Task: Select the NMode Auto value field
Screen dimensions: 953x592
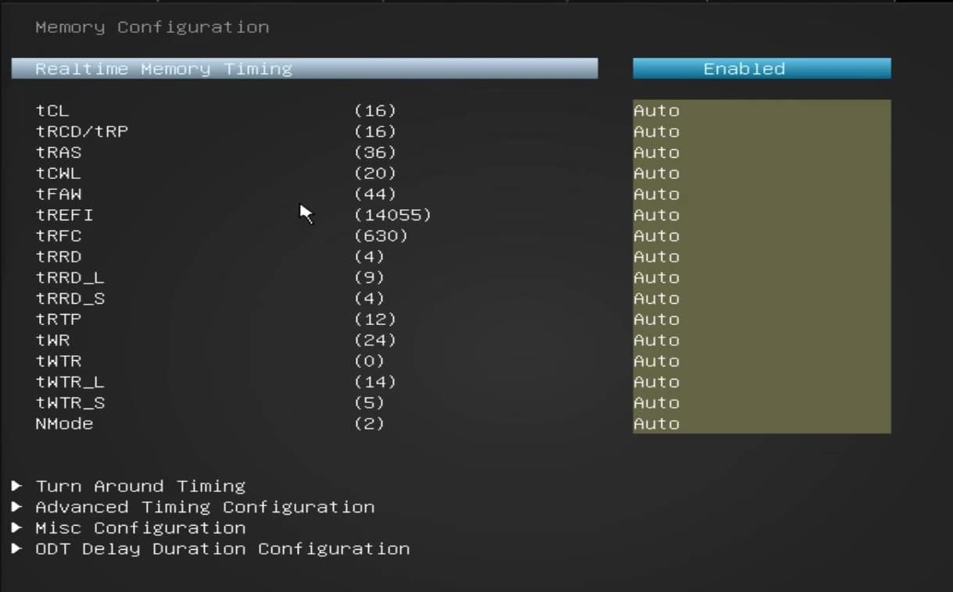Action: pyautogui.click(x=761, y=423)
